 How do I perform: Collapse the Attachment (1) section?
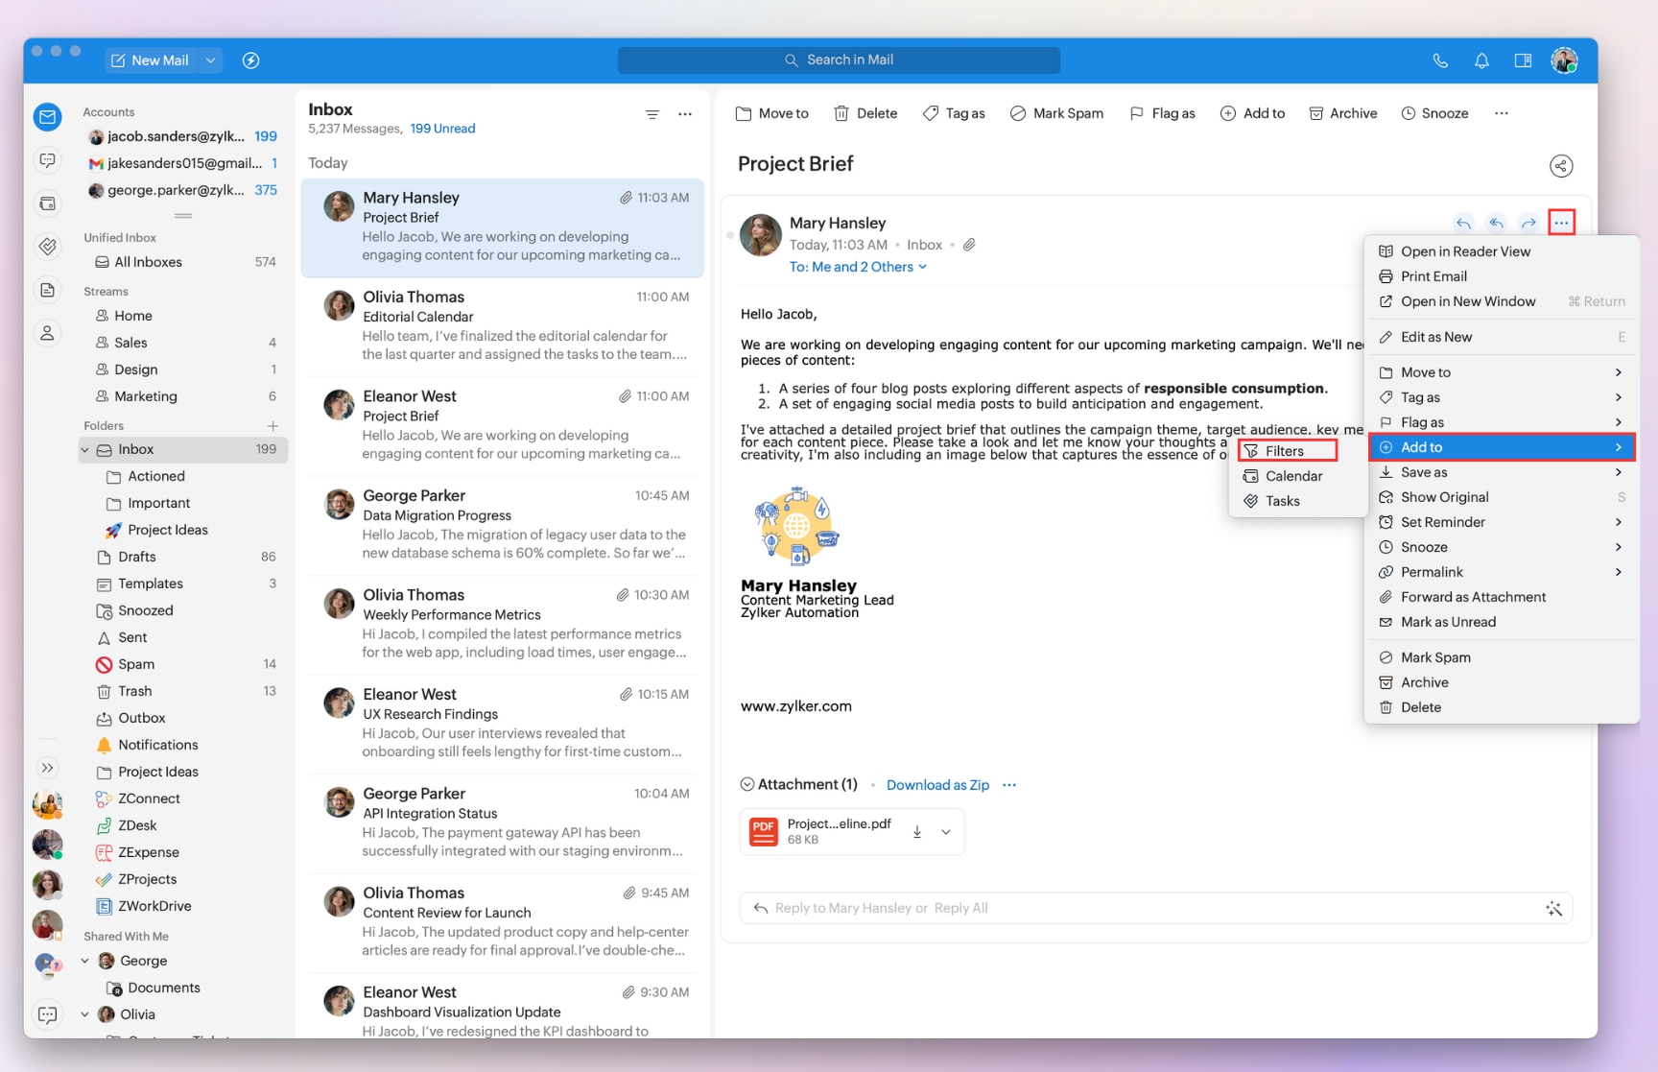click(747, 784)
